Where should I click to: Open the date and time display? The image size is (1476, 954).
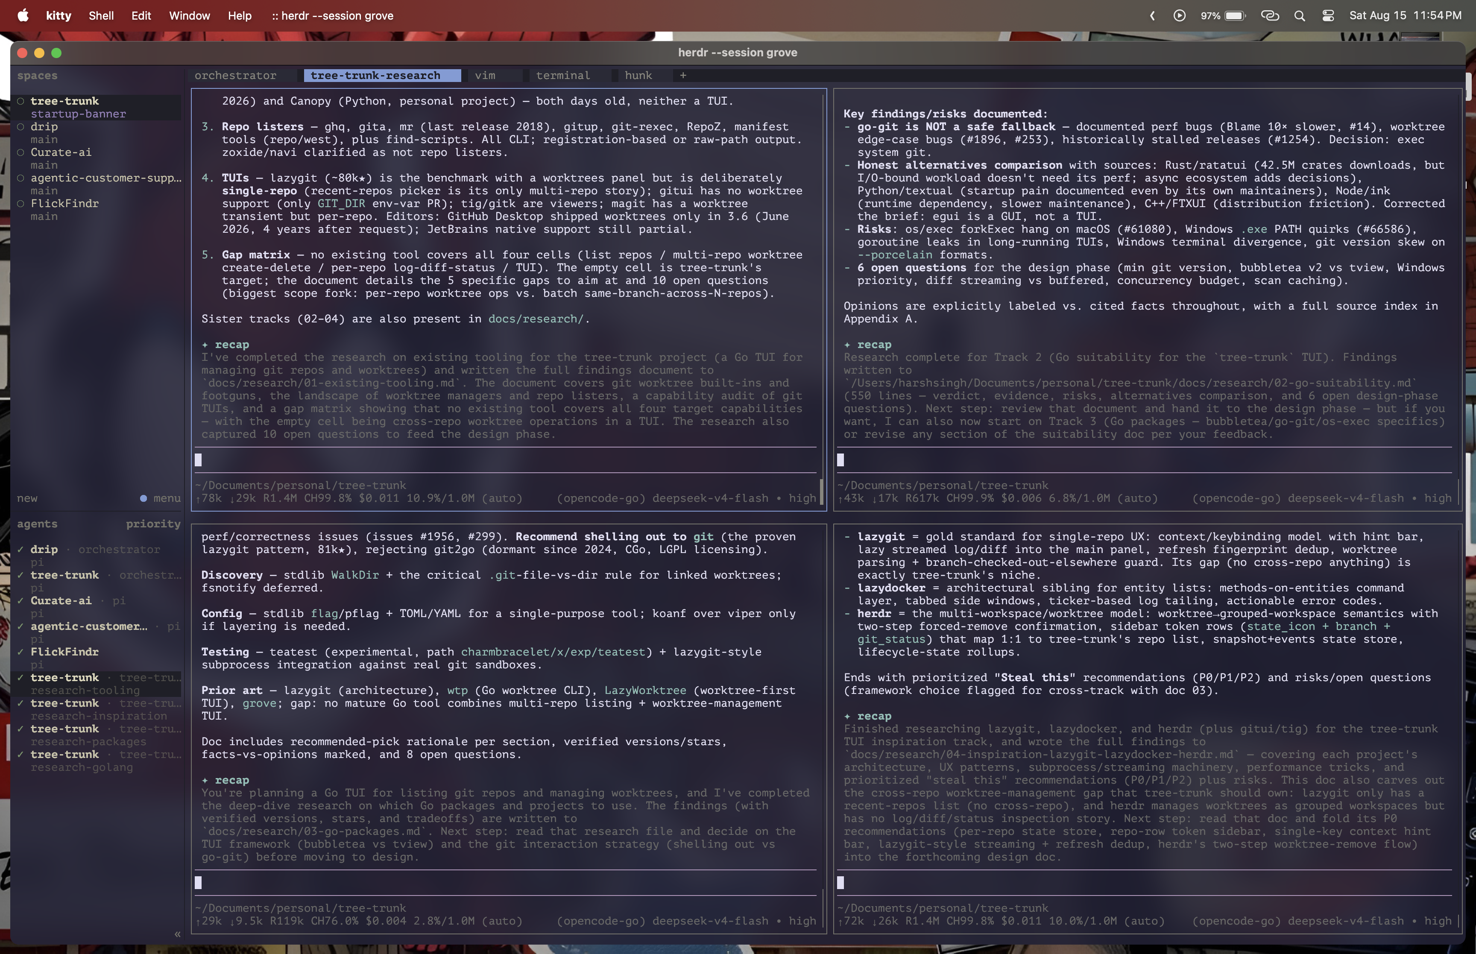click(x=1406, y=15)
